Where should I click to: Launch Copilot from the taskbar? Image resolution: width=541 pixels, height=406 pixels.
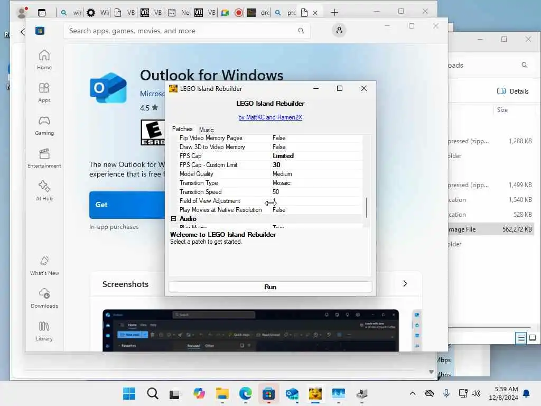coord(199,393)
